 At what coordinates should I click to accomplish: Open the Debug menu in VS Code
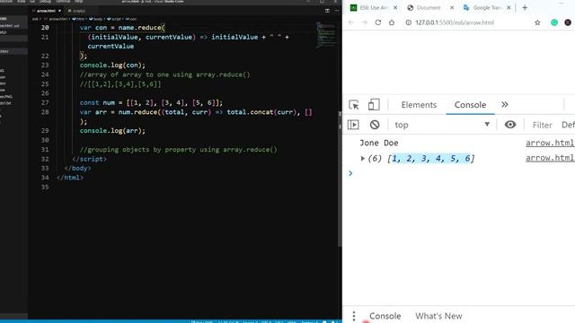click(x=45, y=2)
